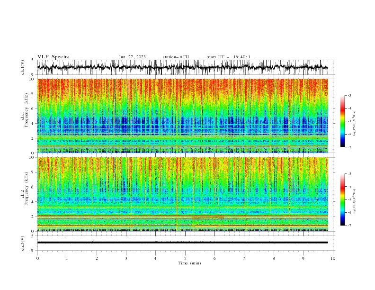Click the "5" tick on ch.1(V) axis

click(x=32, y=60)
